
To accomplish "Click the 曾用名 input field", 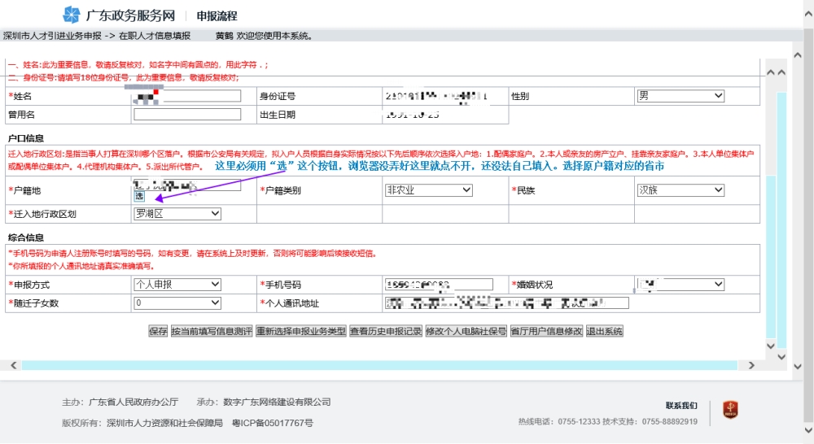I will coord(187,115).
